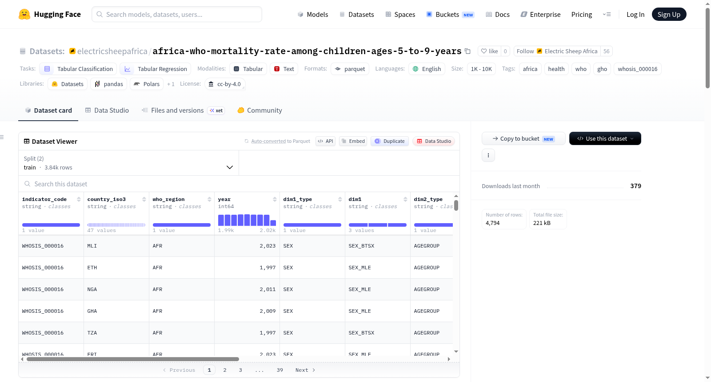Click the Duplicate button
The width and height of the screenshot is (711, 382).
pos(389,141)
